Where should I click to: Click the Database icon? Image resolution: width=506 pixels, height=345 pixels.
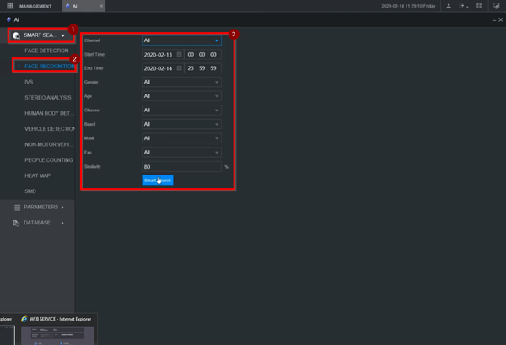(x=16, y=223)
